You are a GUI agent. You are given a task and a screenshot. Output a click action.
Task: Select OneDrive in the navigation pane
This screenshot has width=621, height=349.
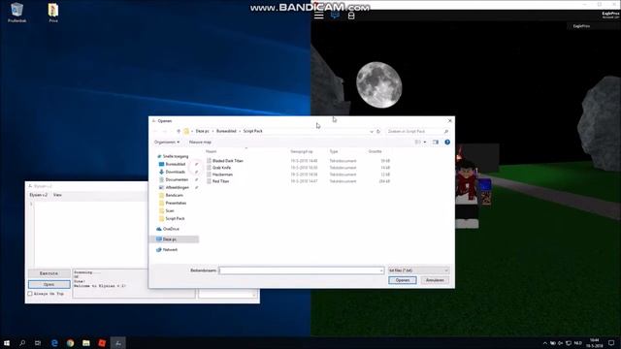[171, 229]
